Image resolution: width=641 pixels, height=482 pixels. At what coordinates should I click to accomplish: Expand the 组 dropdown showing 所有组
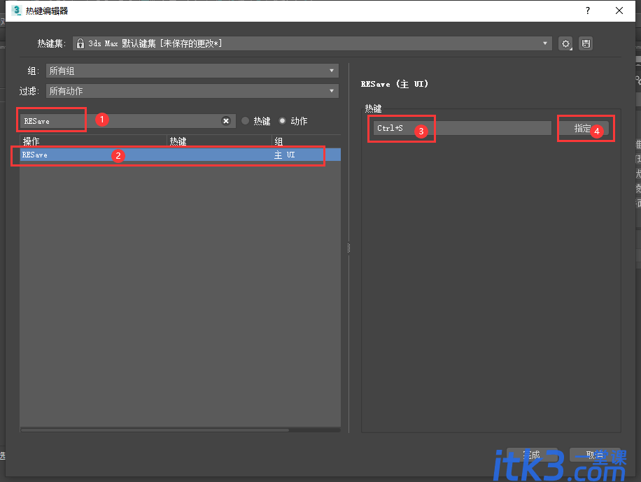192,71
